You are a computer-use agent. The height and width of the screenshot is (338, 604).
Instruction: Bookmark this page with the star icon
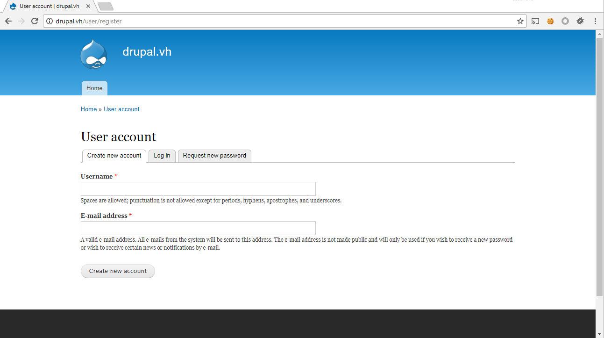[520, 21]
